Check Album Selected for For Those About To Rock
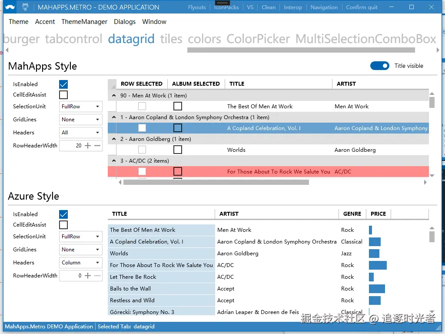This screenshot has width=445, height=334. click(178, 171)
